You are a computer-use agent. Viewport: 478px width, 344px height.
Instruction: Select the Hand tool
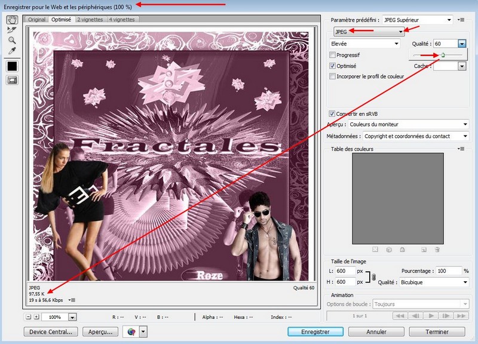(12, 19)
